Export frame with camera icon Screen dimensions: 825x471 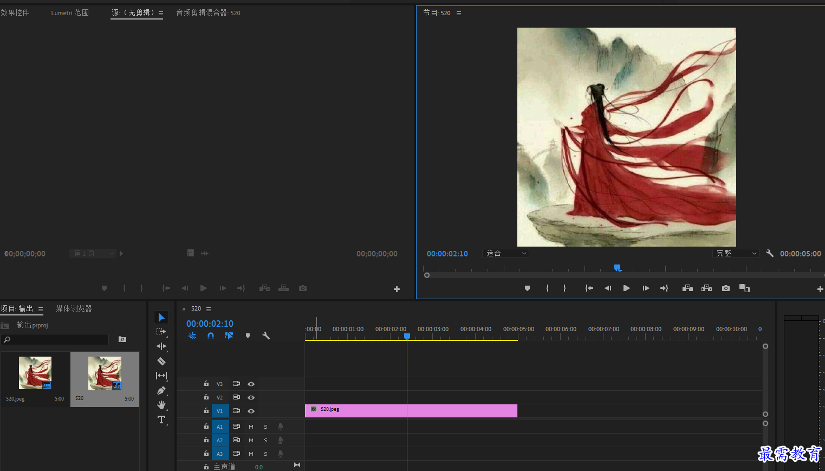point(726,288)
